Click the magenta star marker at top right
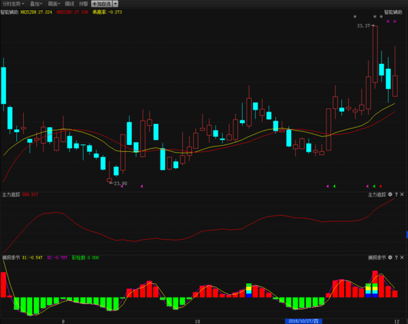The width and height of the screenshot is (408, 324). pyautogui.click(x=396, y=22)
